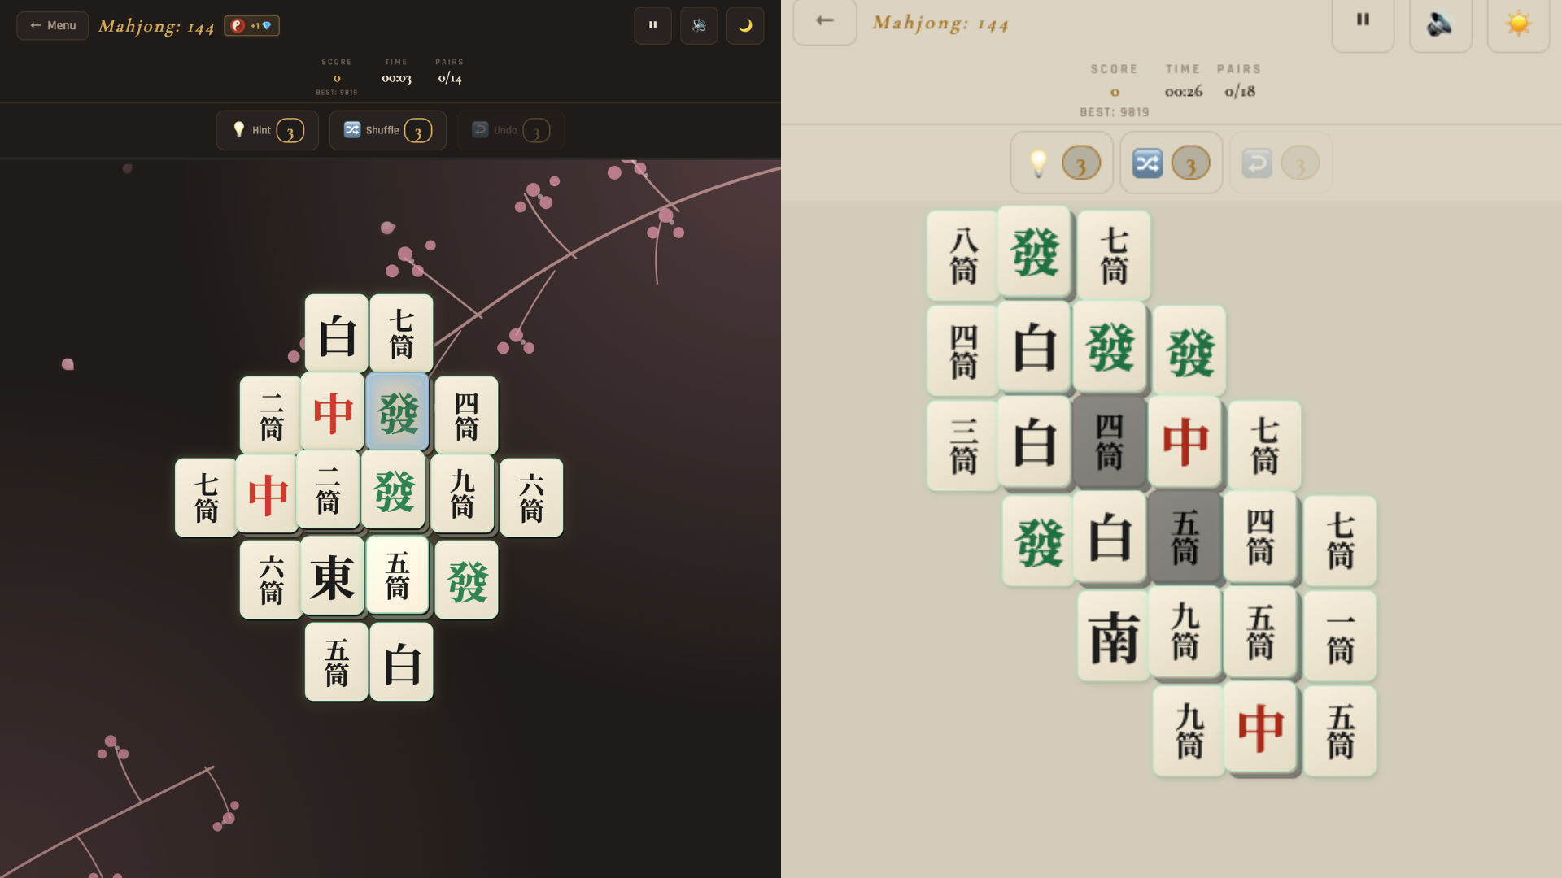This screenshot has width=1562, height=878.
Task: Select the 四筒 tile below 八筒
Action: pyautogui.click(x=963, y=351)
